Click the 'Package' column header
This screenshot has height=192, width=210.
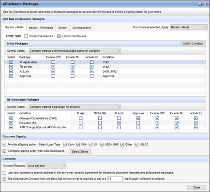25,57
